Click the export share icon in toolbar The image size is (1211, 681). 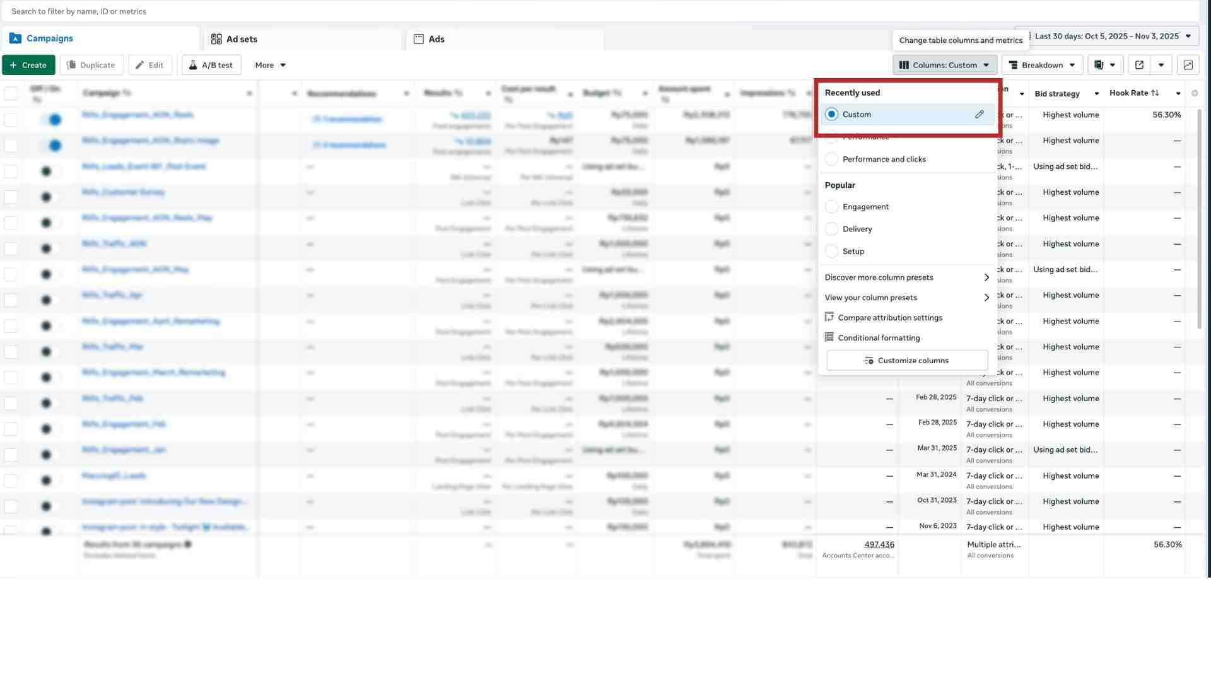(x=1139, y=65)
